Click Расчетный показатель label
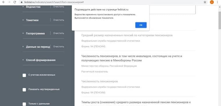The height and width of the screenshot is (106, 221). click(95, 72)
